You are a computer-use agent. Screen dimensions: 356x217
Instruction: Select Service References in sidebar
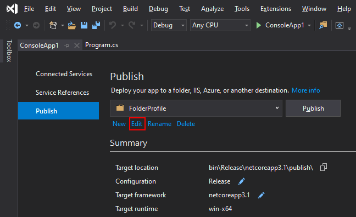[62, 93]
